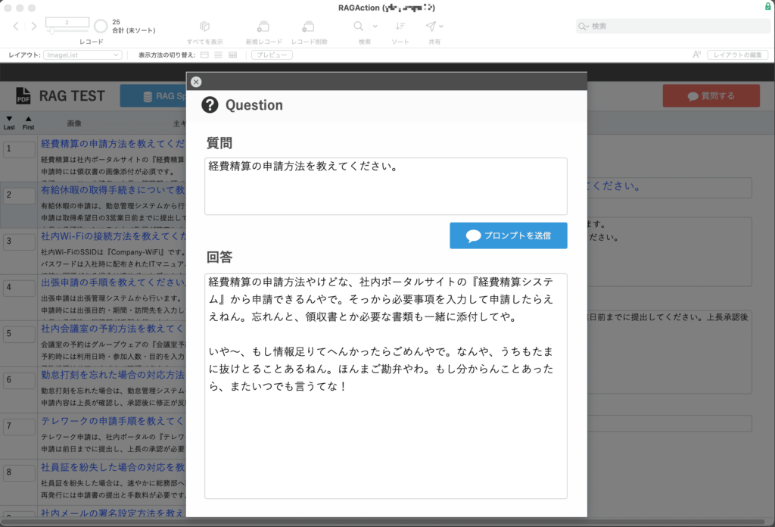Click the toolbar search field

point(673,27)
